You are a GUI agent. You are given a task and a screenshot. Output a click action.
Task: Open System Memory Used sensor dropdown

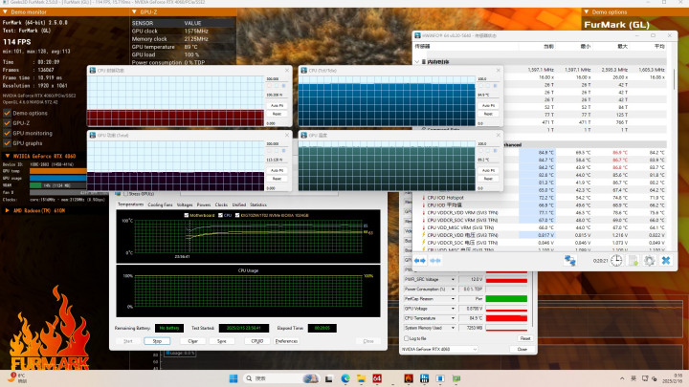coord(453,328)
